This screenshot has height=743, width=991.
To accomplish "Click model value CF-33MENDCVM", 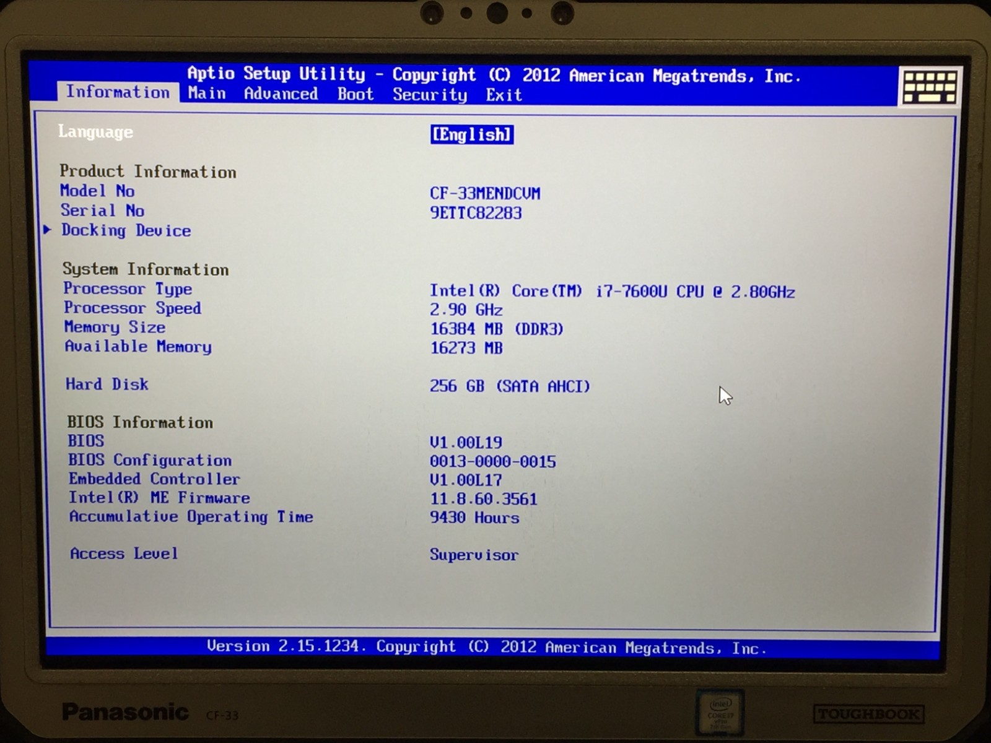I will pos(485,193).
